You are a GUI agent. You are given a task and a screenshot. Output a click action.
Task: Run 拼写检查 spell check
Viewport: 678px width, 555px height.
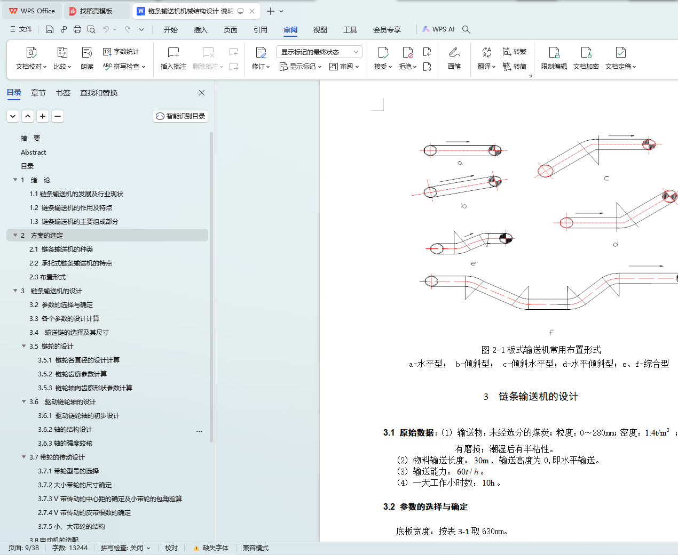124,67
